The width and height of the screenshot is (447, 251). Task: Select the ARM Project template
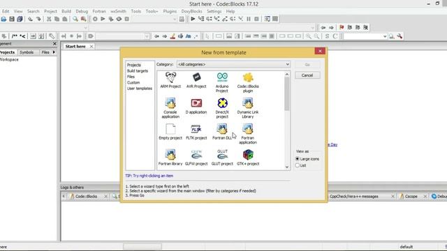[170, 80]
